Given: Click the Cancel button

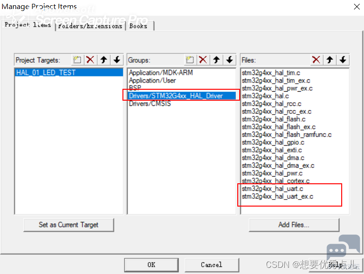Looking at the screenshot, I should click(212, 265).
